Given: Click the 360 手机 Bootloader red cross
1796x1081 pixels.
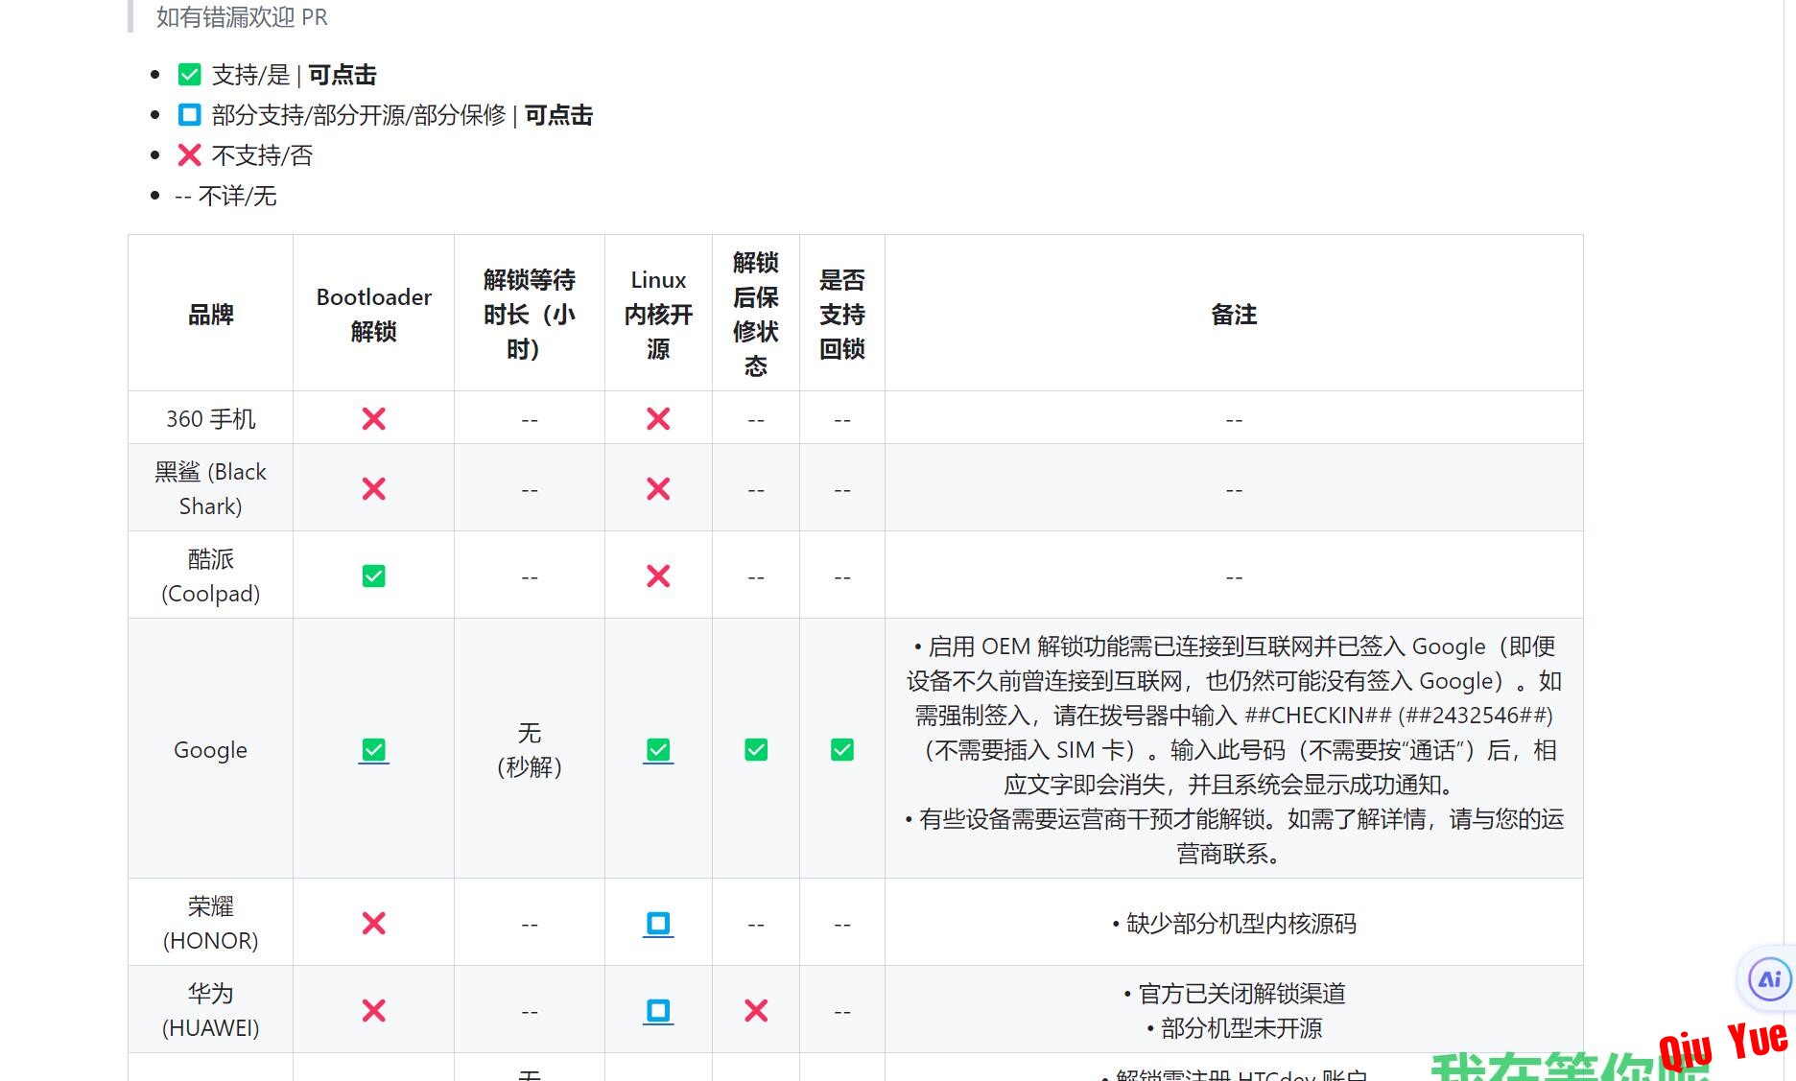Looking at the screenshot, I should pyautogui.click(x=373, y=419).
